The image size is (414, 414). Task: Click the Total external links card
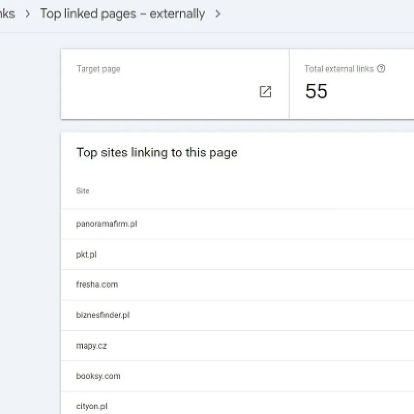point(352,84)
